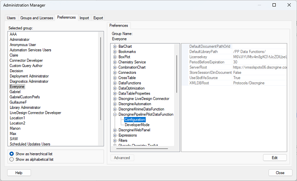The height and width of the screenshot is (181, 297).
Task: Open the Export tab
Action: point(98,18)
